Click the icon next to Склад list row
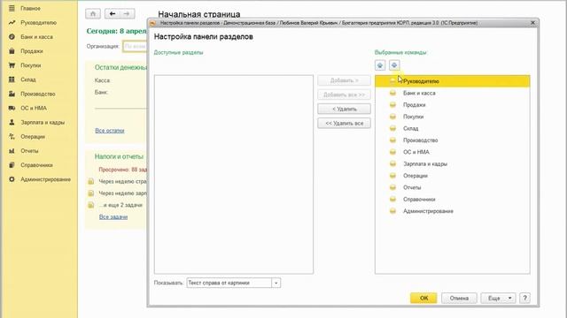 [x=392, y=128]
